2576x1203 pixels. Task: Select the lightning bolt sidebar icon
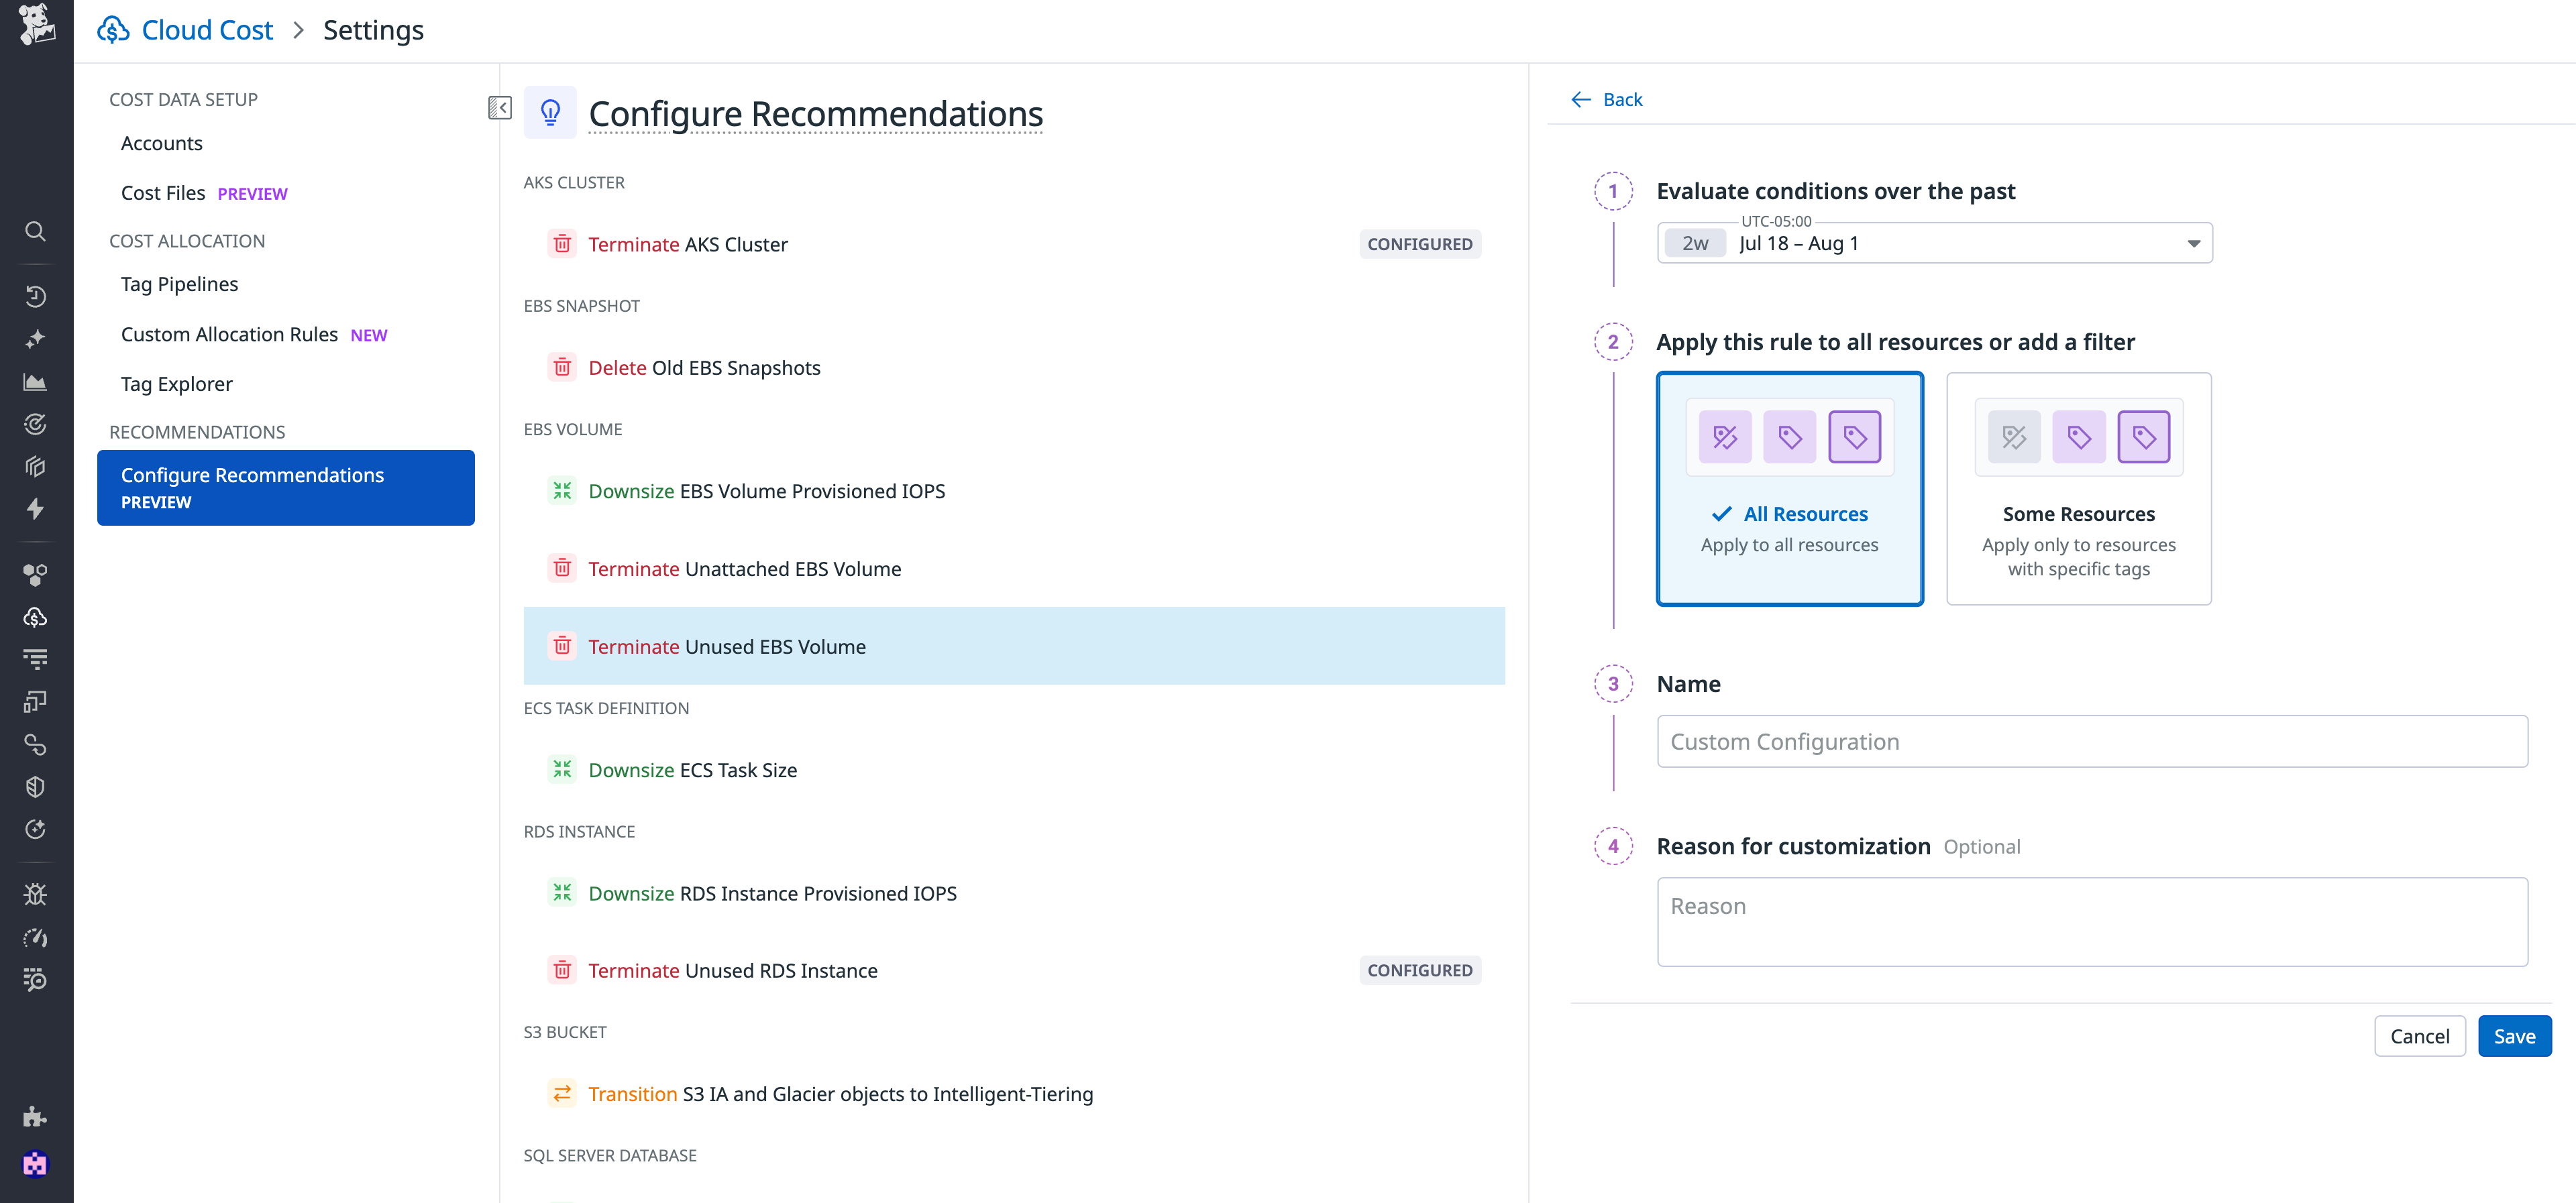tap(36, 509)
